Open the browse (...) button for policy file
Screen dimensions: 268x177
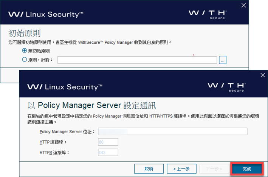223,60
